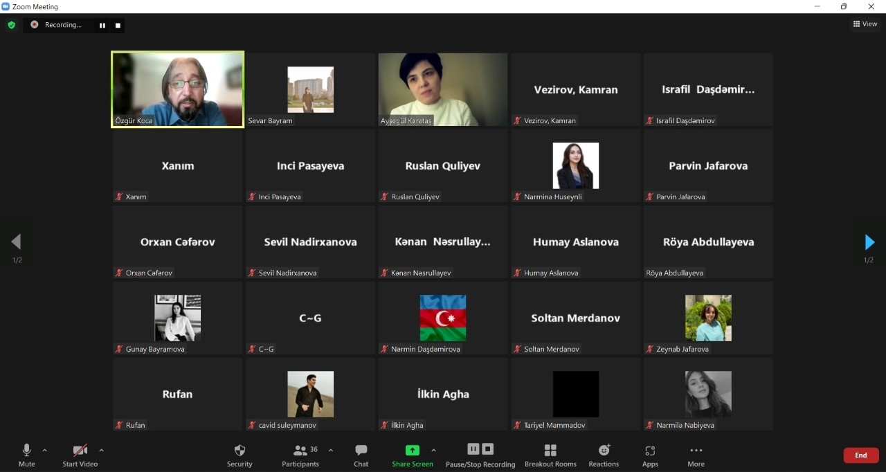Expand share options arrow beside Share Screen
Viewport: 886px width, 472px height.
[434, 451]
